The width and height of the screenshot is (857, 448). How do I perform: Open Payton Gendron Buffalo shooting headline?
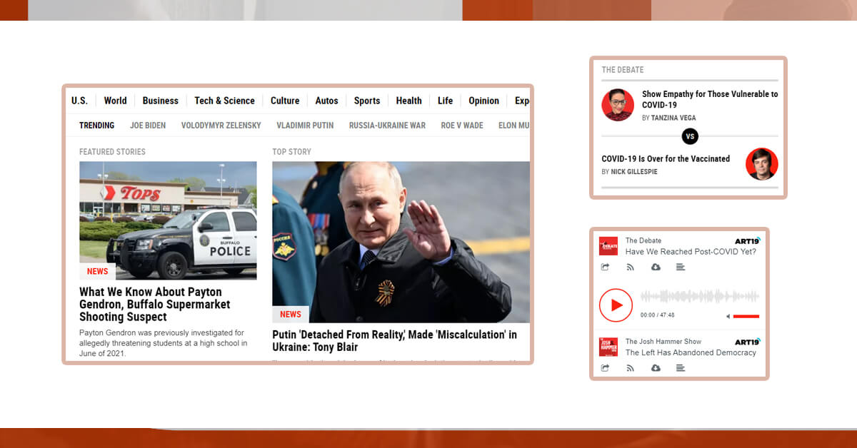(155, 305)
